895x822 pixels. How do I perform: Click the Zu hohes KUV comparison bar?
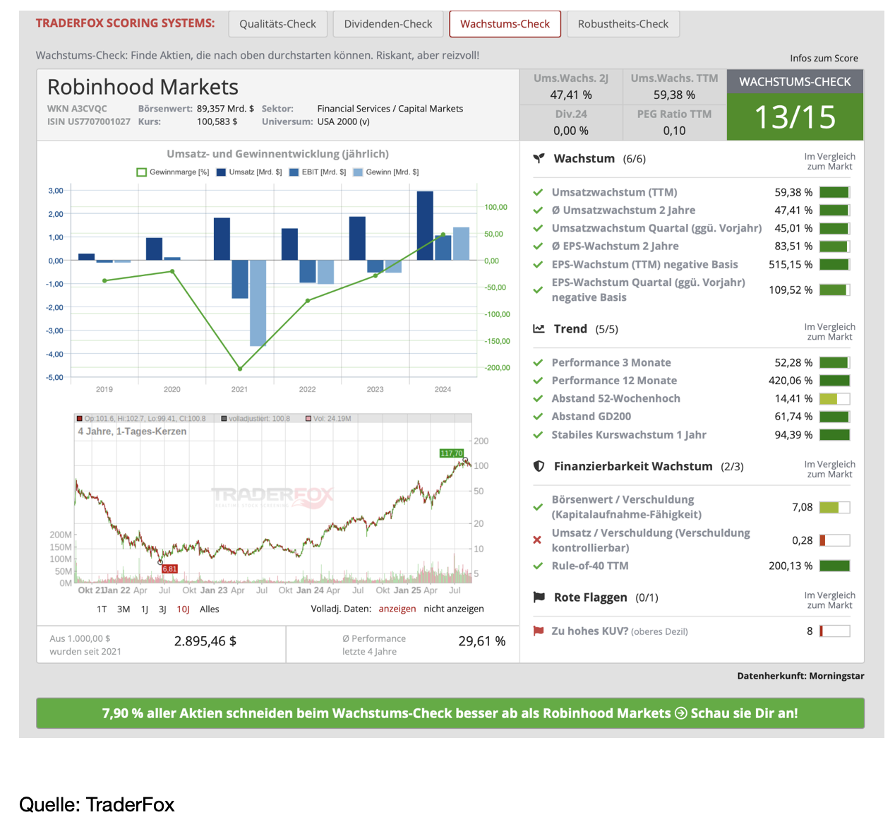[834, 631]
